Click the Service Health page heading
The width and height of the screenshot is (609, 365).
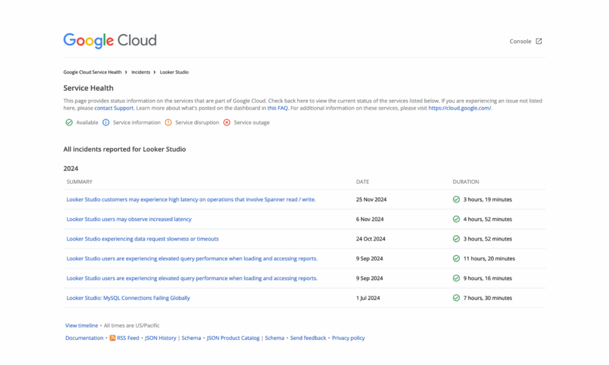pos(89,88)
